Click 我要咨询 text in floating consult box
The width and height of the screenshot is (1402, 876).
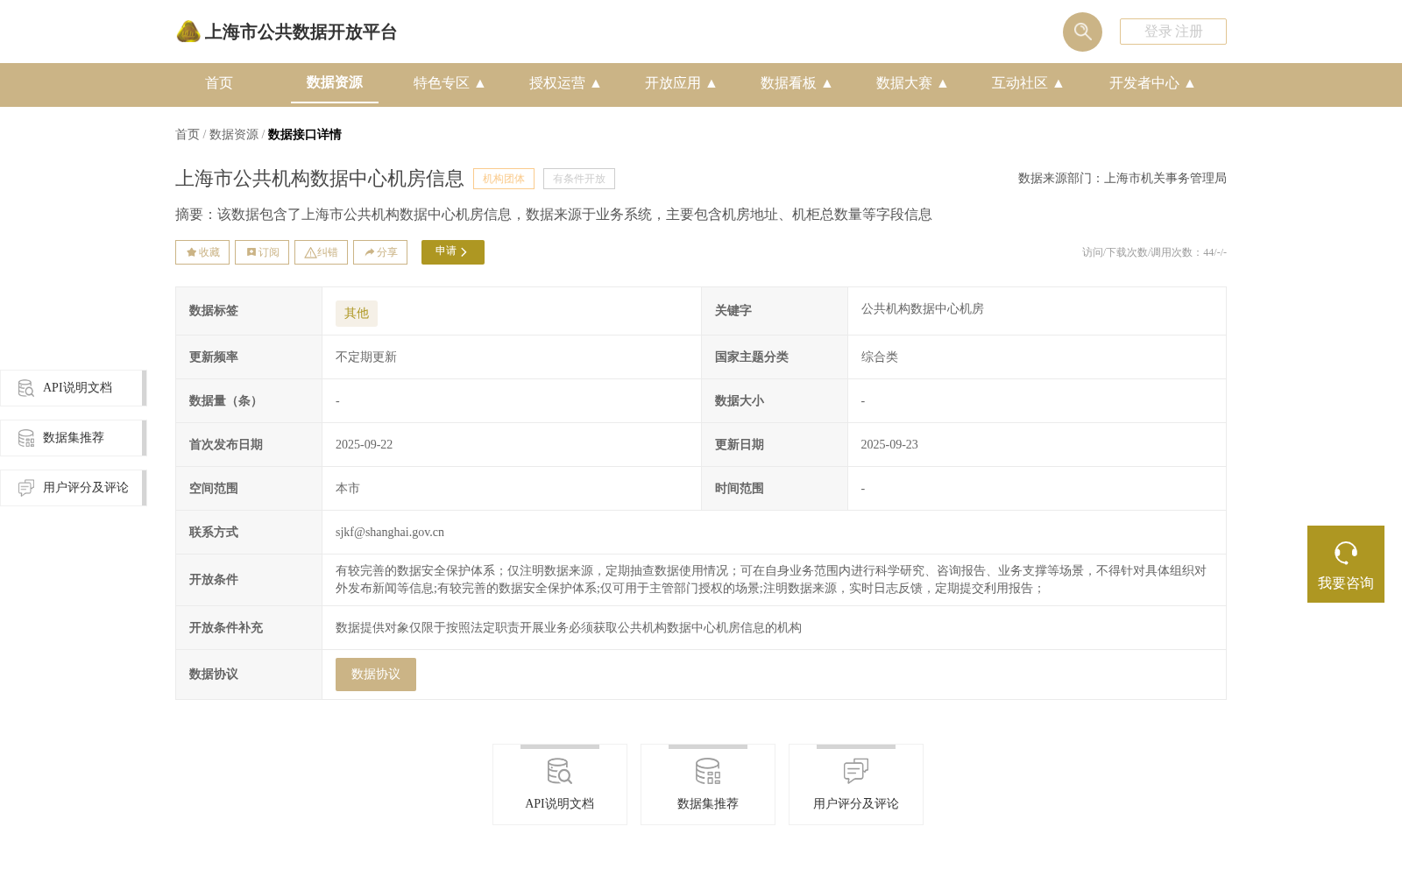click(1346, 583)
